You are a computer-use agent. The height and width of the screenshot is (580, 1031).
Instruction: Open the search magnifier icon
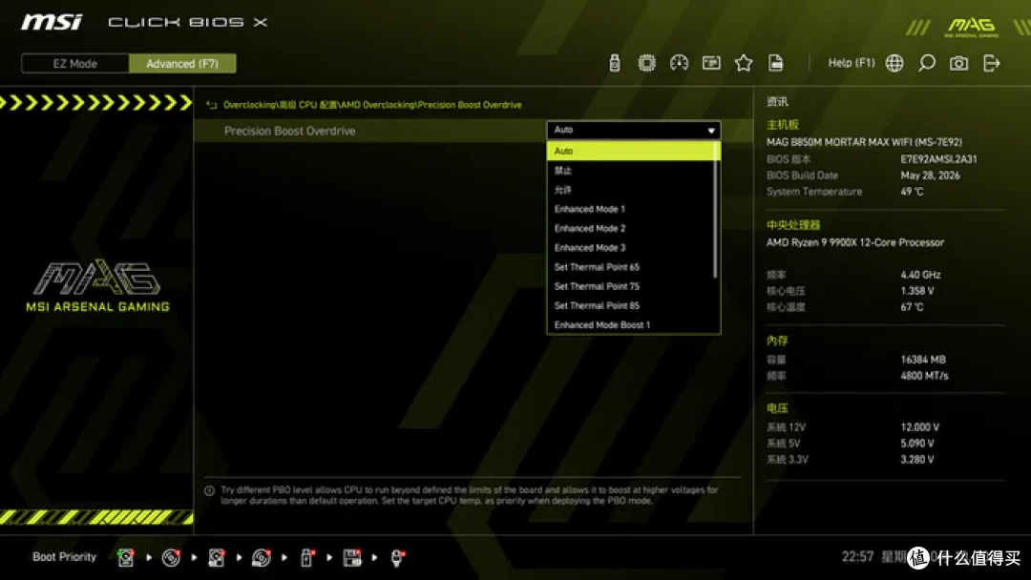(x=926, y=63)
